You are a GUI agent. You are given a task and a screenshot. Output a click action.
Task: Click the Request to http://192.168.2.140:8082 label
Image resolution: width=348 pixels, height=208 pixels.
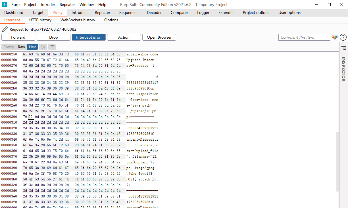[x=43, y=29]
